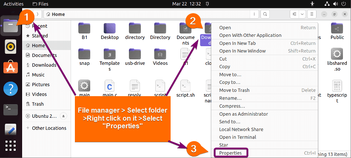Open Documents in the sidebar
The height and width of the screenshot is (158, 351).
(x=47, y=55)
